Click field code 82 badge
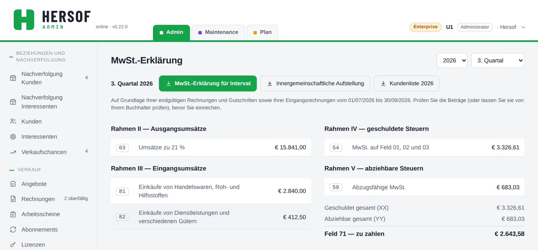538x250 pixels. pos(122,217)
